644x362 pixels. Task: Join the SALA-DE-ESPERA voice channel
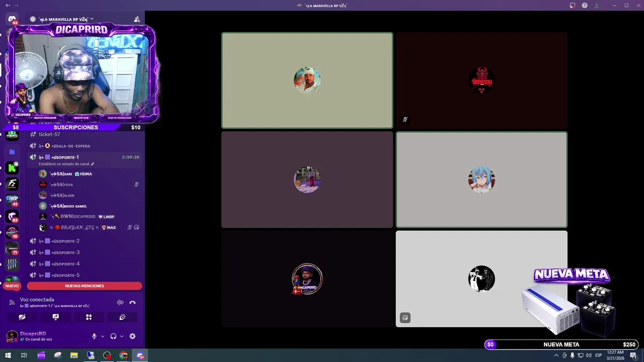pos(85,146)
